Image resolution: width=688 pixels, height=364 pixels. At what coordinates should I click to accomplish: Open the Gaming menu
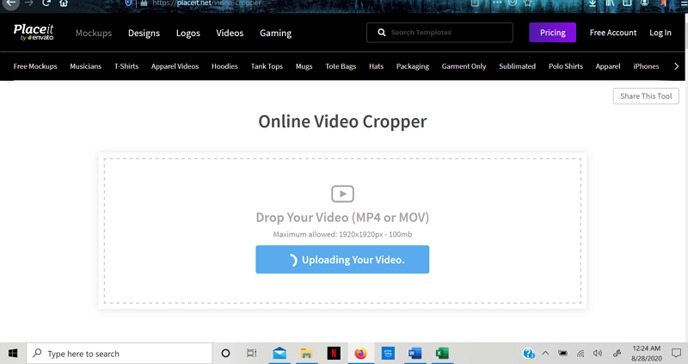point(275,33)
